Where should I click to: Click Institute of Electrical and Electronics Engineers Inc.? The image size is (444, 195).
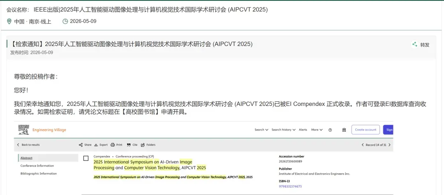click(314, 174)
